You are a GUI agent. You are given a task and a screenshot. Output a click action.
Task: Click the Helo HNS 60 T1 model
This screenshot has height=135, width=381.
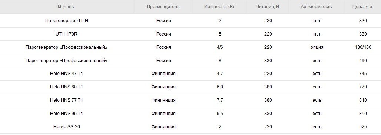(x=66, y=87)
